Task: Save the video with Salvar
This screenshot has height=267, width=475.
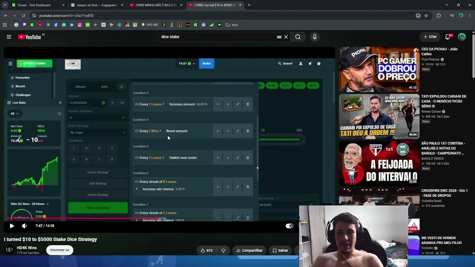Action: tap(280, 251)
